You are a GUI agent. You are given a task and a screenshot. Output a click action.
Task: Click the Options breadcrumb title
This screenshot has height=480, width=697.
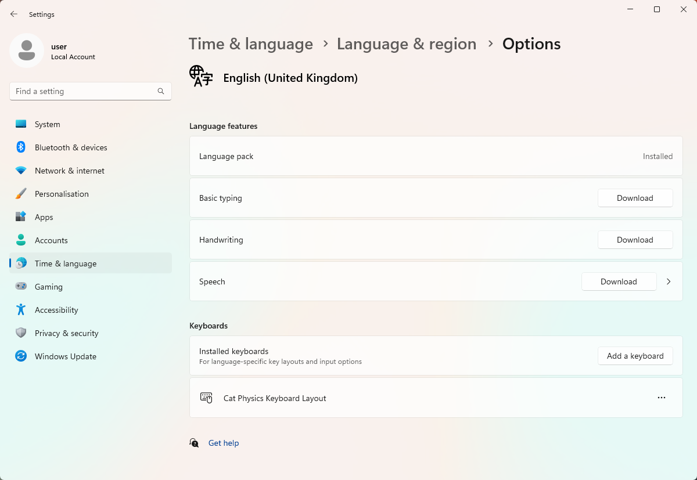pos(531,44)
